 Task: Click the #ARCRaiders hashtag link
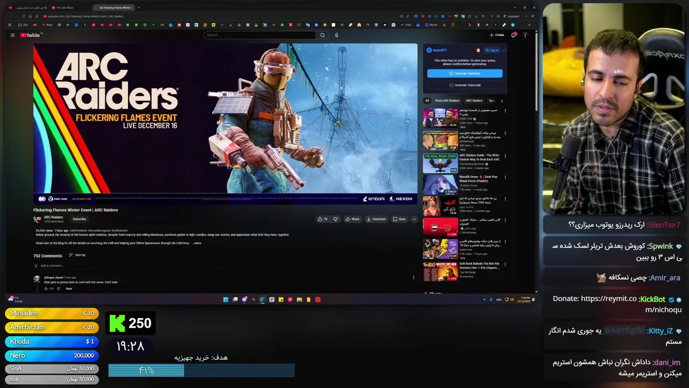tap(78, 231)
